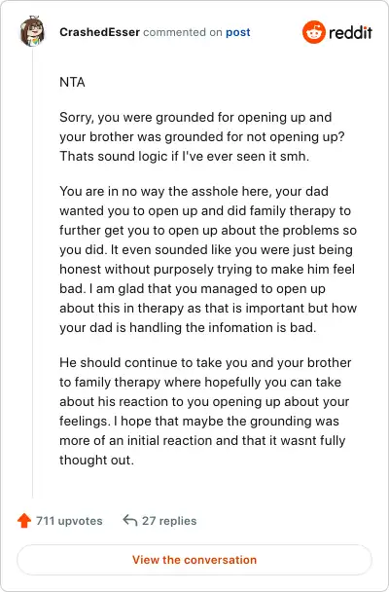The image size is (389, 592).
Task: Click the reply arrow icon
Action: click(x=130, y=520)
